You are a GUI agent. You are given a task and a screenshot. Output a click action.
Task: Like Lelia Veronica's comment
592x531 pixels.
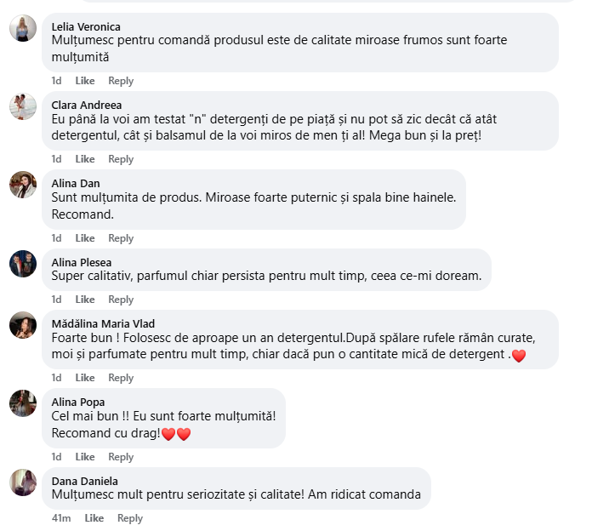(x=85, y=81)
